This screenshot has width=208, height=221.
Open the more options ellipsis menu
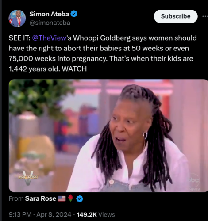205,16
